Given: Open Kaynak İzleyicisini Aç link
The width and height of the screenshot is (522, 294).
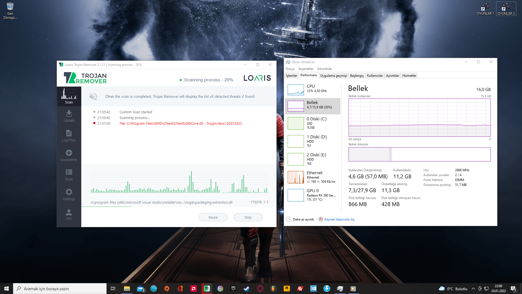Looking at the screenshot, I should (339, 219).
